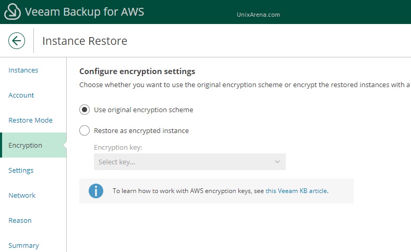Image resolution: width=411 pixels, height=252 pixels.
Task: Click the Encryption key dropdown chevron
Action: pyautogui.click(x=277, y=162)
